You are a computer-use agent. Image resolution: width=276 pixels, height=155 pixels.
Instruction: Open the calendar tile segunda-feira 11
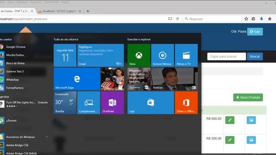point(65,55)
